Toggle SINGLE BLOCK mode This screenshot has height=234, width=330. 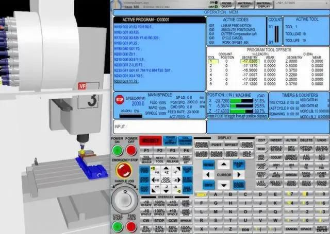pyautogui.click(x=277, y=149)
